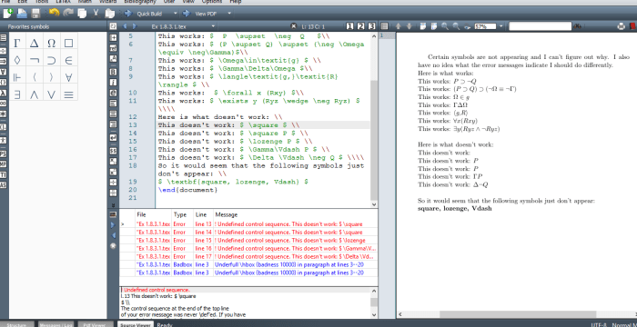The height and width of the screenshot is (327, 637).
Task: Go to next document arrow in editor
Action: point(135,26)
